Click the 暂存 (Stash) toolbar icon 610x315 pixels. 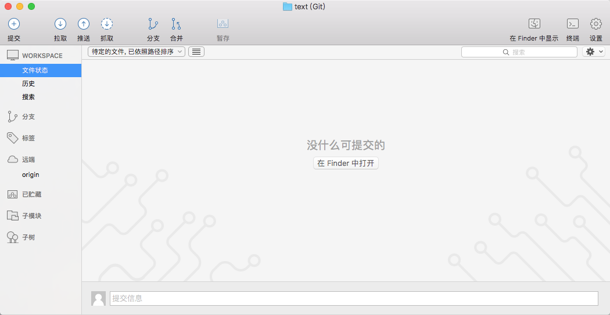click(223, 24)
